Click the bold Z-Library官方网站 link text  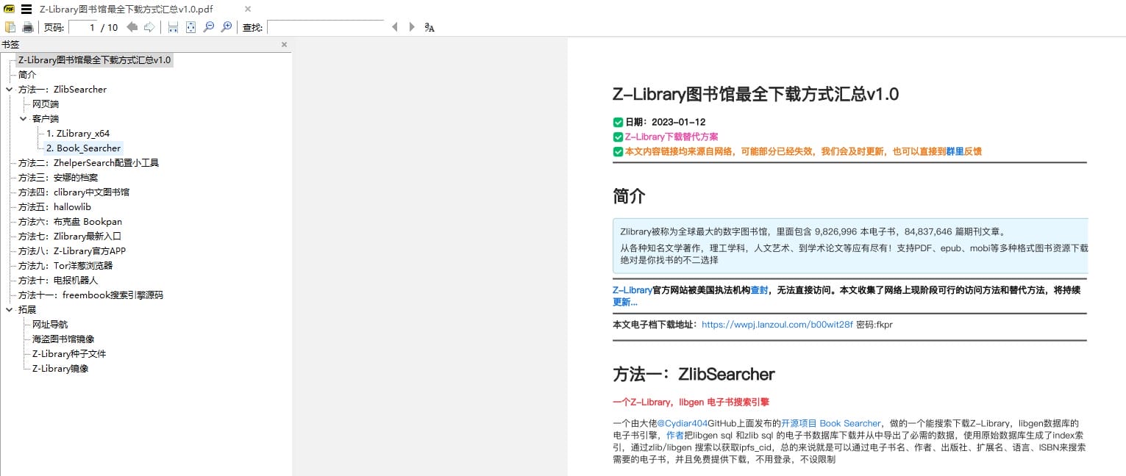pyautogui.click(x=633, y=290)
